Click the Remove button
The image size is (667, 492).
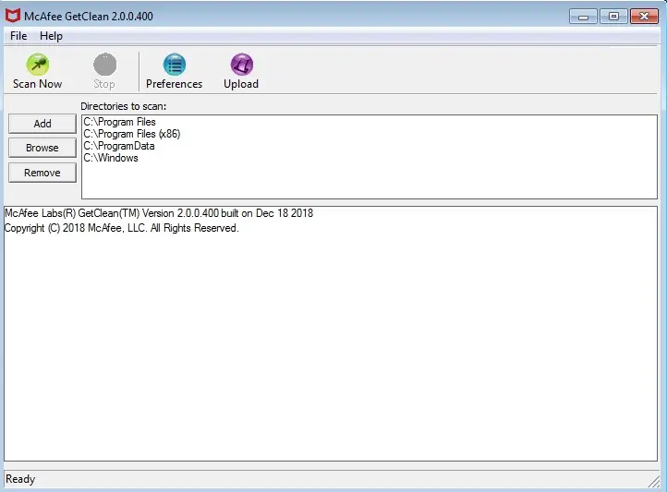pyautogui.click(x=42, y=173)
